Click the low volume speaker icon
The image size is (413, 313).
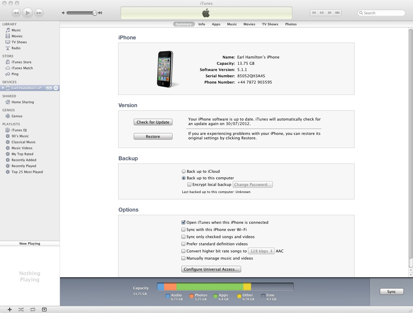click(63, 13)
